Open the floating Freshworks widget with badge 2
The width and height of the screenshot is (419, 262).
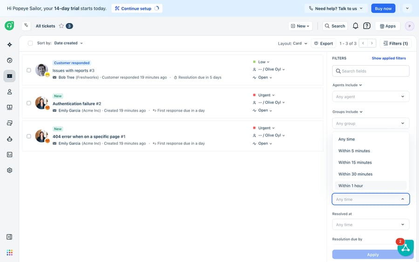point(405,248)
